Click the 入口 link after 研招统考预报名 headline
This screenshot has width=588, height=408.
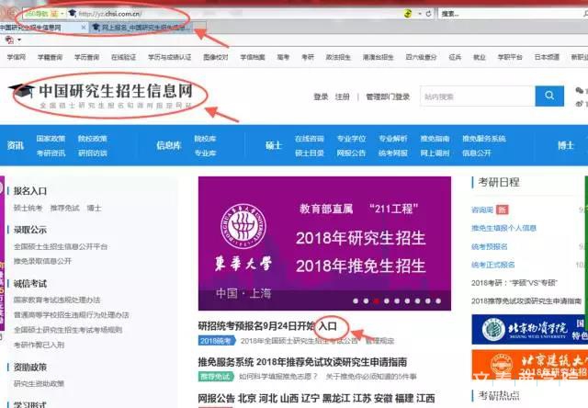[327, 326]
